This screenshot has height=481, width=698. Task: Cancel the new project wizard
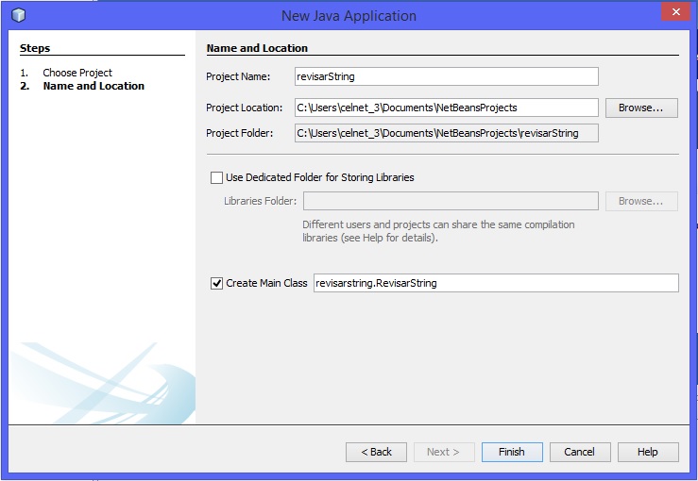580,452
